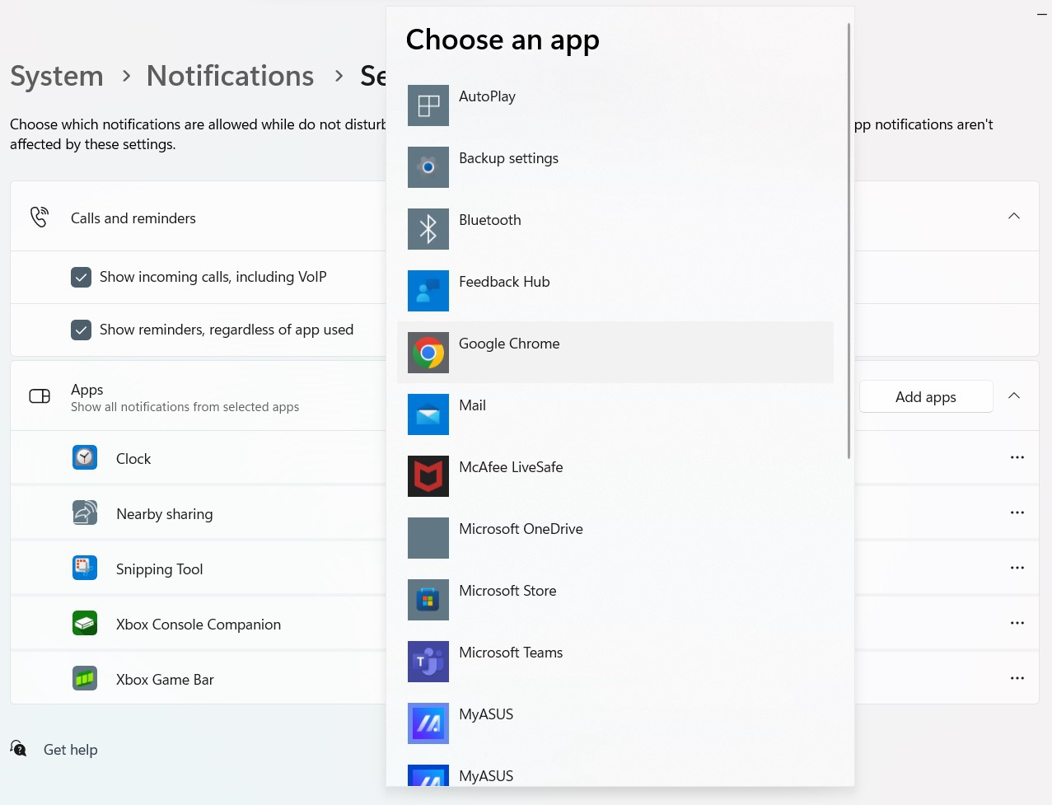Click the Feedback Hub icon
This screenshot has width=1052, height=805.
428,291
